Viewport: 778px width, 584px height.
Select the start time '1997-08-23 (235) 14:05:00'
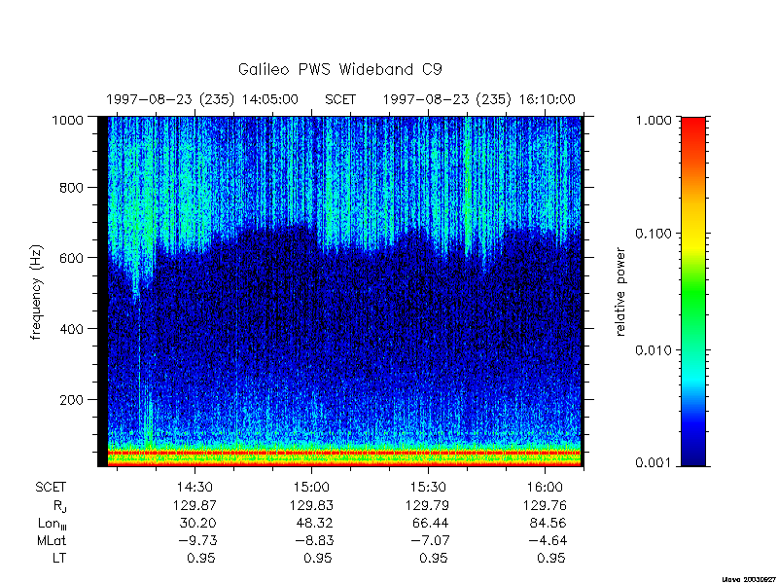[202, 100]
